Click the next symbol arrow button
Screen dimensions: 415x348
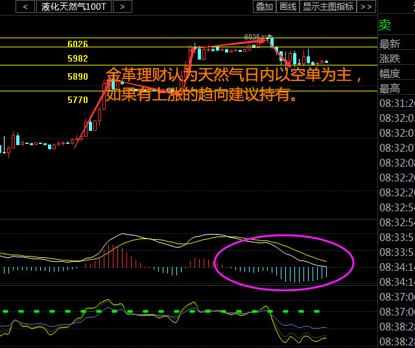pyautogui.click(x=123, y=6)
